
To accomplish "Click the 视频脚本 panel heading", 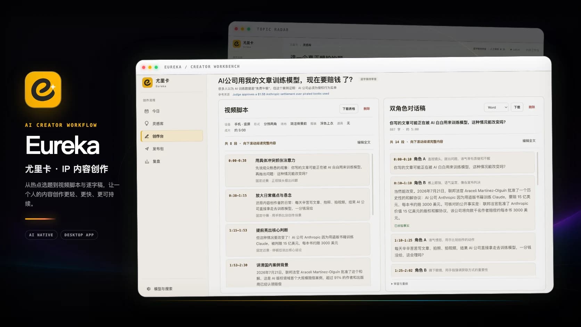I will [x=236, y=110].
